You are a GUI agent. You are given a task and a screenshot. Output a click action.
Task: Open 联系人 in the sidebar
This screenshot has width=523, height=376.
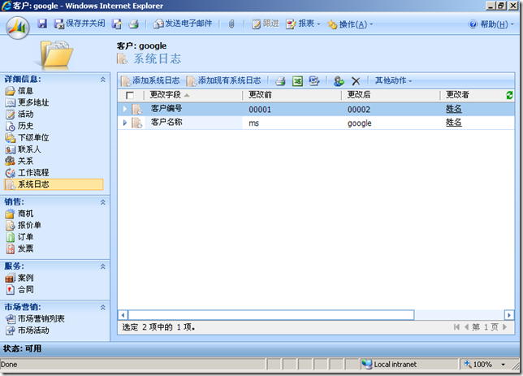pos(23,149)
